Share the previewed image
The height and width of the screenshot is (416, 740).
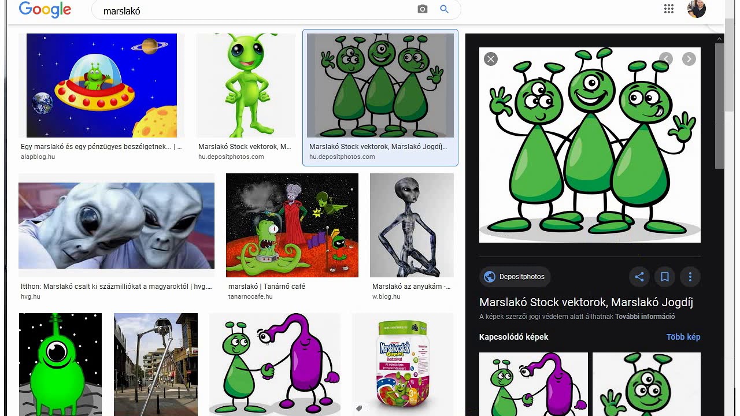tap(639, 277)
